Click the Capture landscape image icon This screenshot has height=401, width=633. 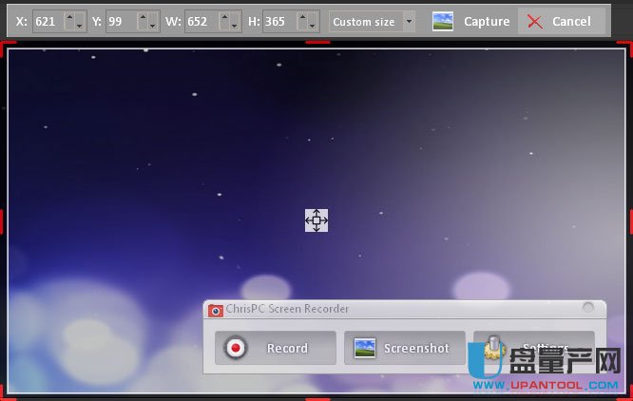tap(443, 21)
